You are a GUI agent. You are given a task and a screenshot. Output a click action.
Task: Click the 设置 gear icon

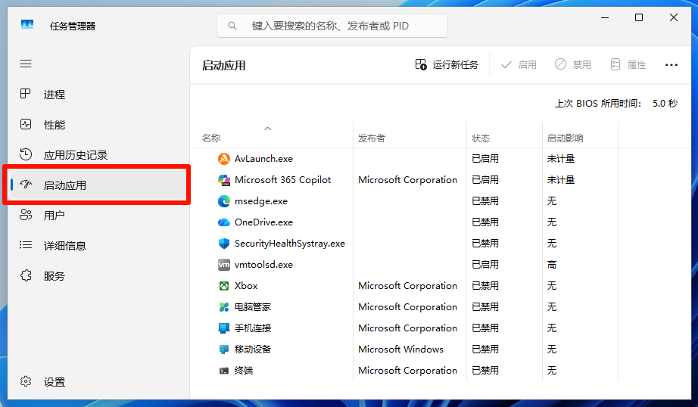[x=26, y=381]
